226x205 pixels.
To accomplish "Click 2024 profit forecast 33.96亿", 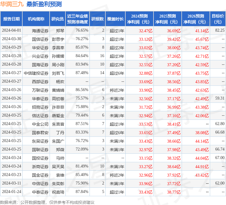I will [x=146, y=184].
